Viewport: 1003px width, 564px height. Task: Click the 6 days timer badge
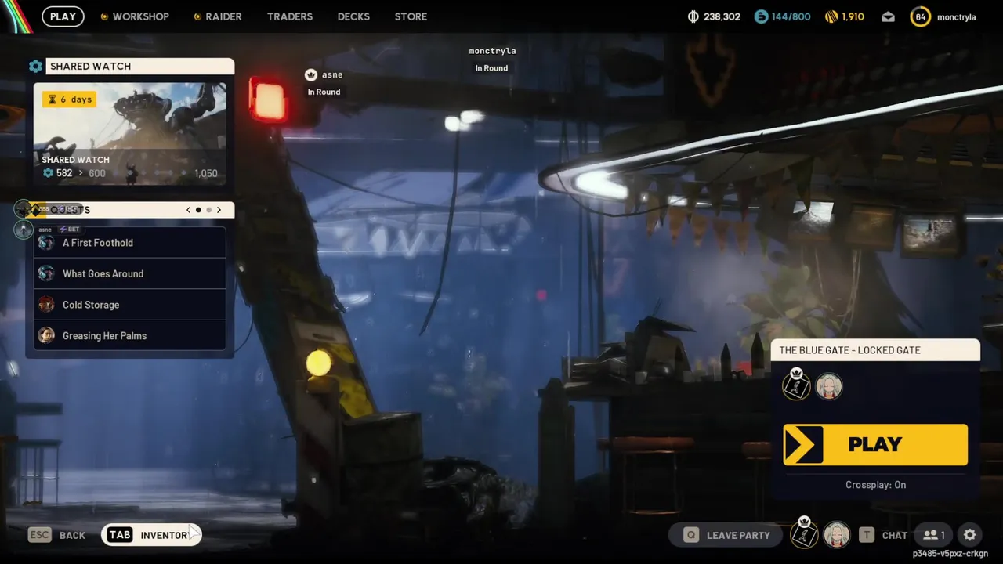(x=69, y=99)
